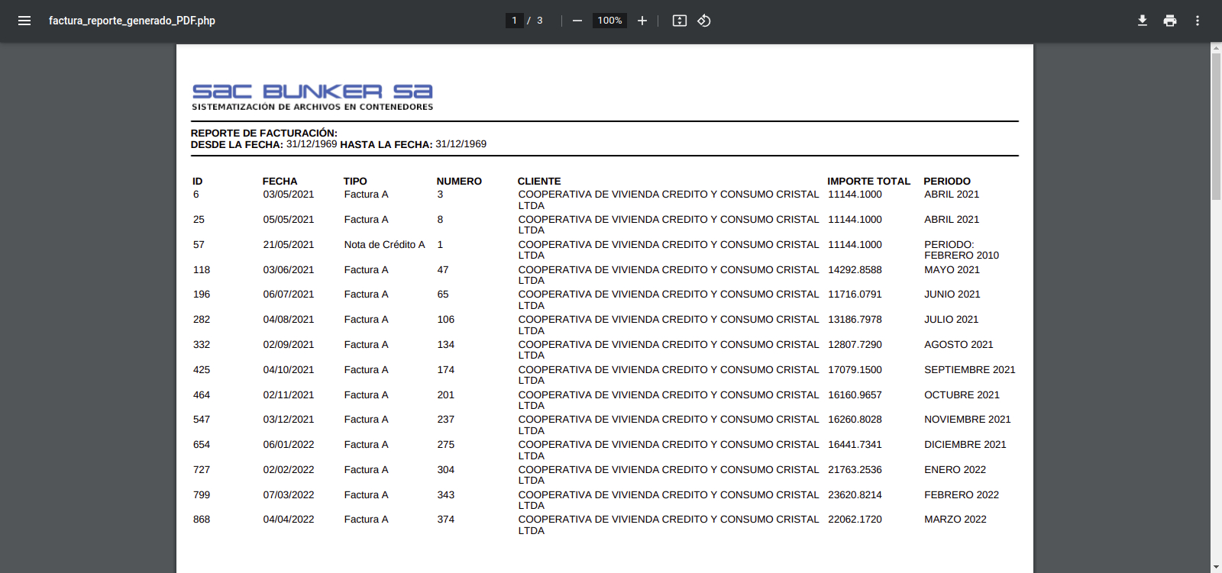Click the IMPORTE TOTAL column header
1222x573 pixels.
coord(868,182)
